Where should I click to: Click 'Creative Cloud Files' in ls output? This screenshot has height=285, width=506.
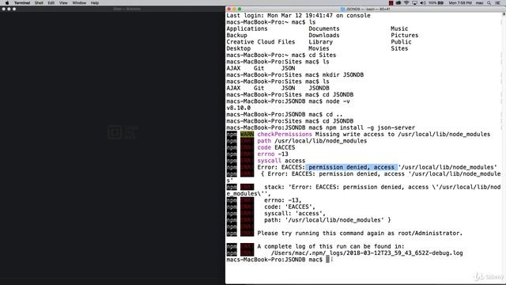coord(261,42)
